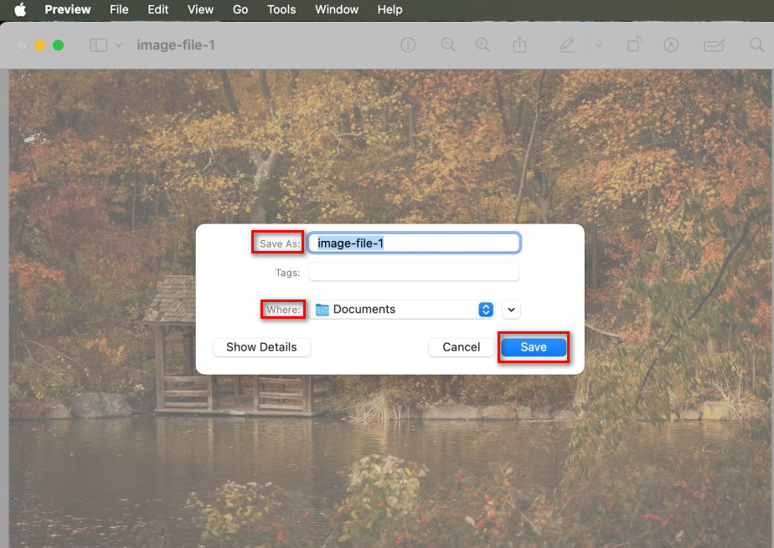Click the Highlight toolbar icon
Viewport: 774px width, 548px height.
(x=713, y=45)
